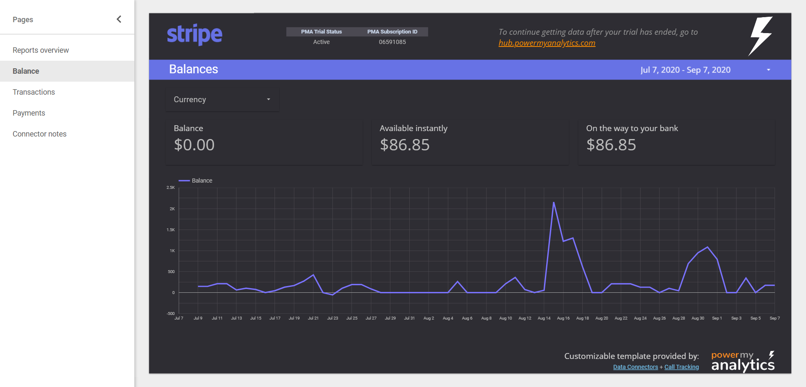The width and height of the screenshot is (806, 387).
Task: Select the Balance page
Action: (26, 71)
